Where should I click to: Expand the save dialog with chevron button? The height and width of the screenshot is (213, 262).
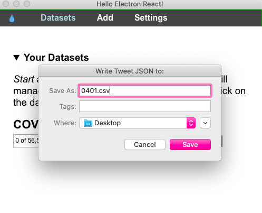click(x=205, y=123)
